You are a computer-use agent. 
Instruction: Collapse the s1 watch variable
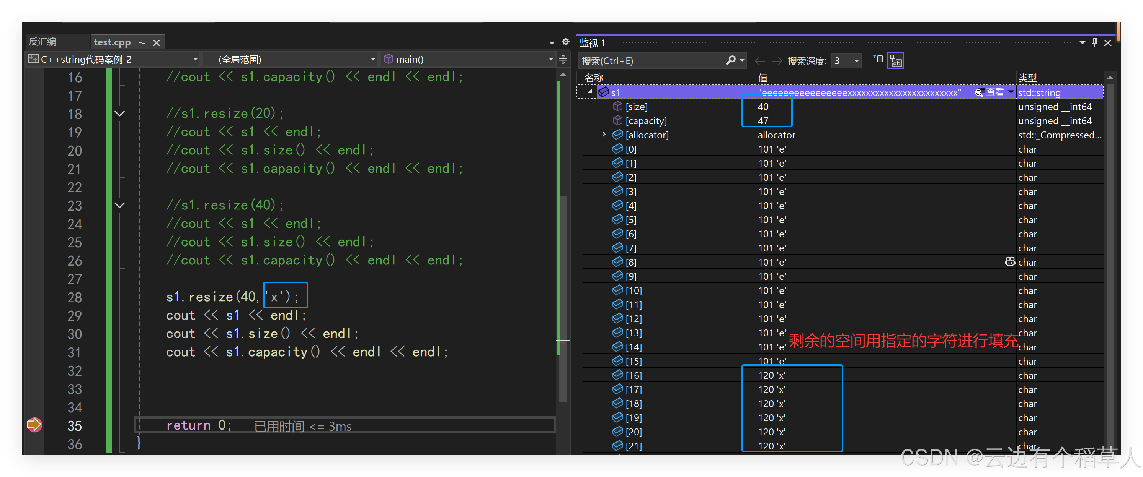(590, 92)
